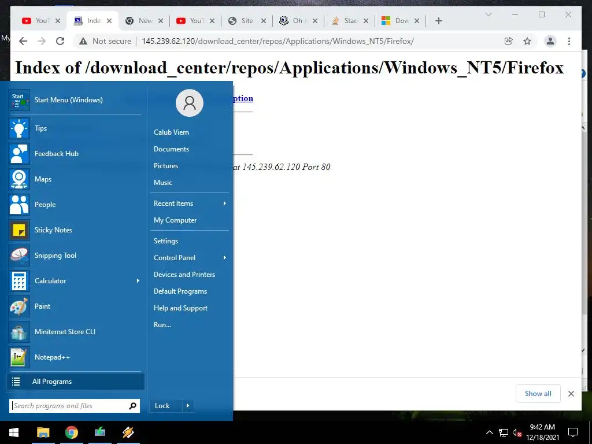Click the address bar URL

(277, 41)
